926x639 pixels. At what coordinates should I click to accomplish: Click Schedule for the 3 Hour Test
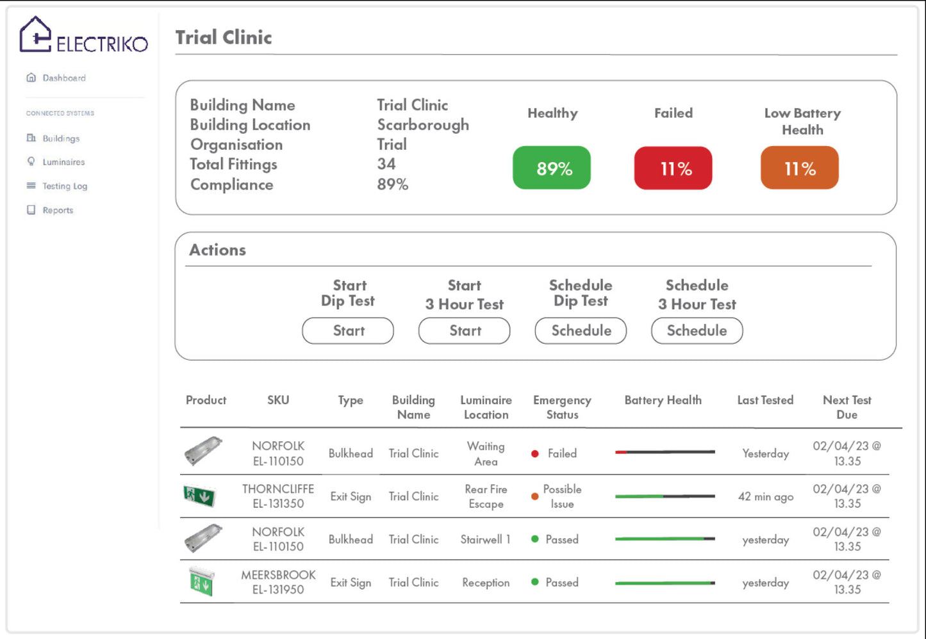pyautogui.click(x=697, y=330)
